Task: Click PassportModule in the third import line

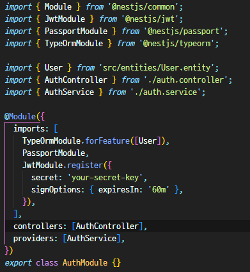Action: (x=76, y=31)
